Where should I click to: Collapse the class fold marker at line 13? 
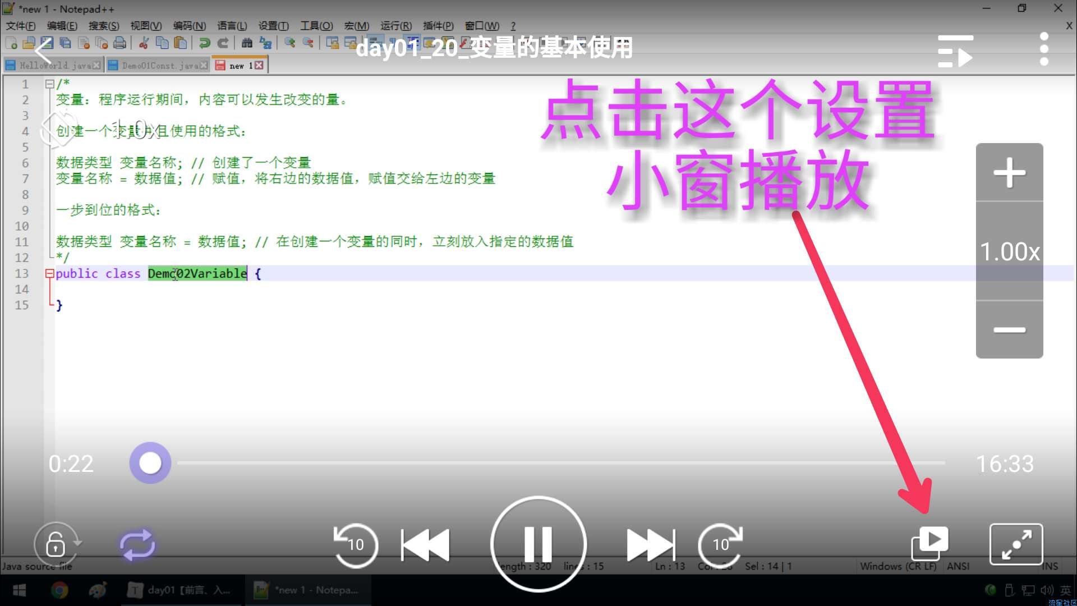[x=49, y=274]
